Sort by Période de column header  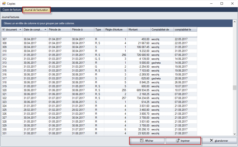[59, 29]
